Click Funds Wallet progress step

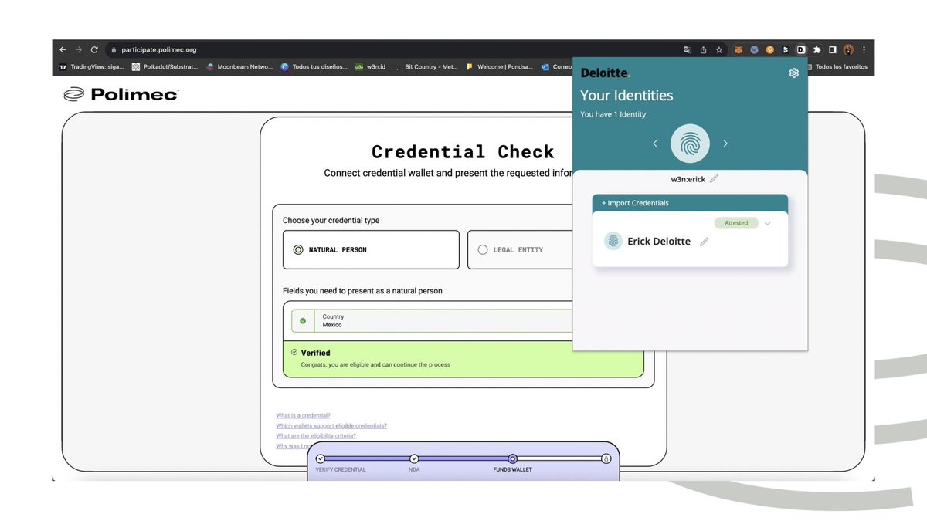coord(513,458)
